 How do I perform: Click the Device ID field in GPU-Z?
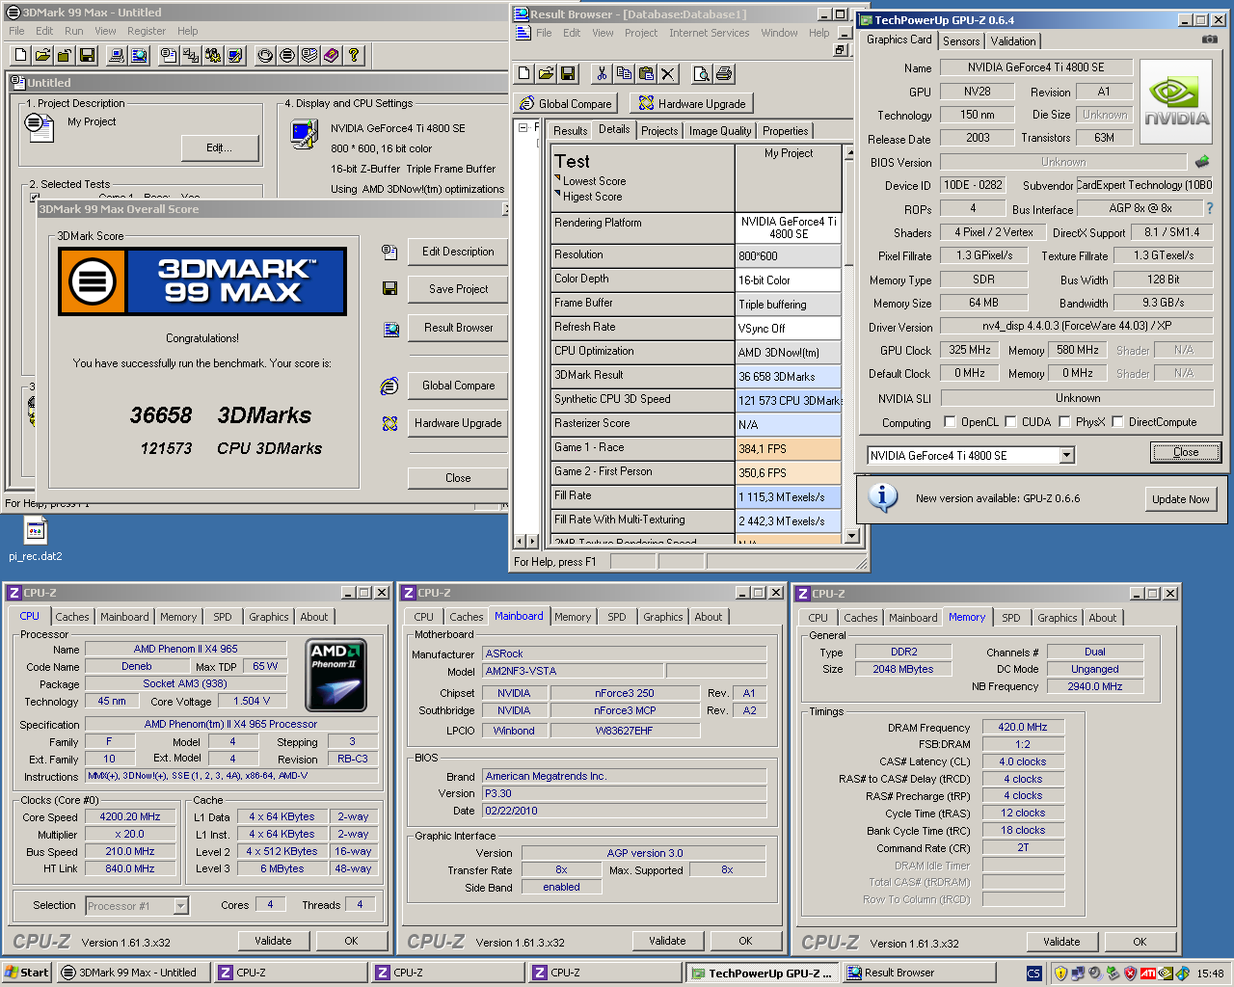coord(973,185)
